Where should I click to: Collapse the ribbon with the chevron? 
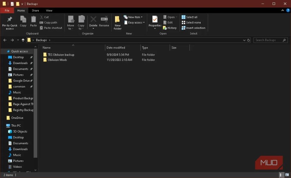tap(283, 10)
